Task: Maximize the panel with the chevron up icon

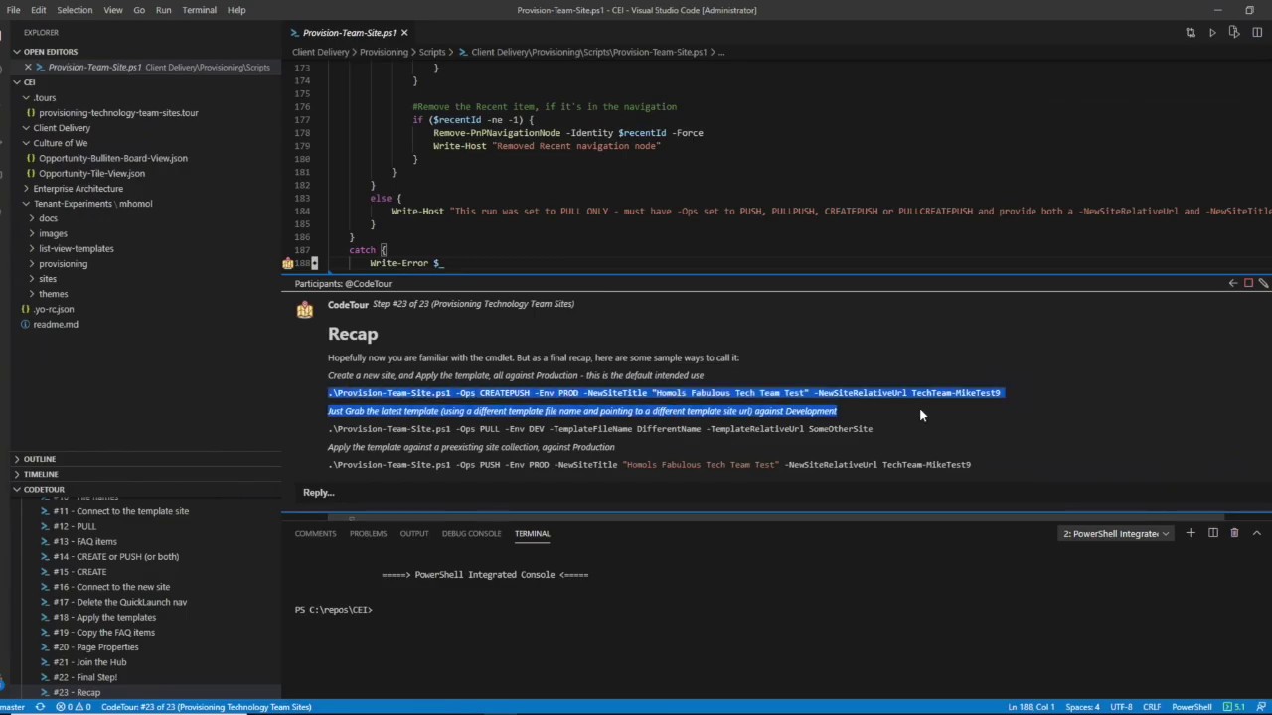Action: (x=1256, y=533)
